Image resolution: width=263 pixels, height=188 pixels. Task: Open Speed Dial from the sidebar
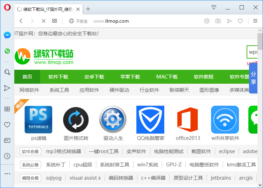click(x=7, y=109)
